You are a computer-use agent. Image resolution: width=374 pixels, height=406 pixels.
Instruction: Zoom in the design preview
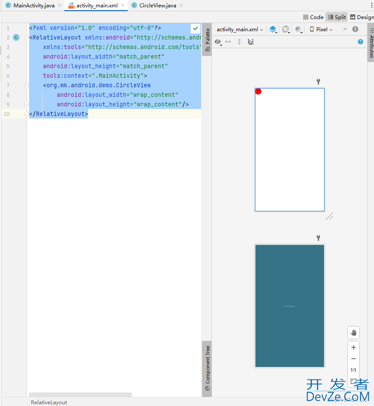tap(353, 347)
